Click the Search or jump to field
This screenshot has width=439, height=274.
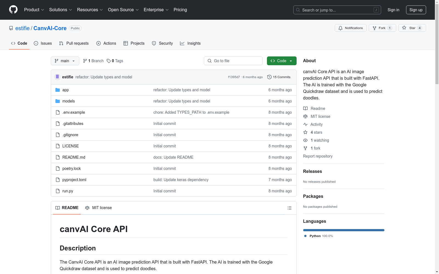tap(337, 10)
